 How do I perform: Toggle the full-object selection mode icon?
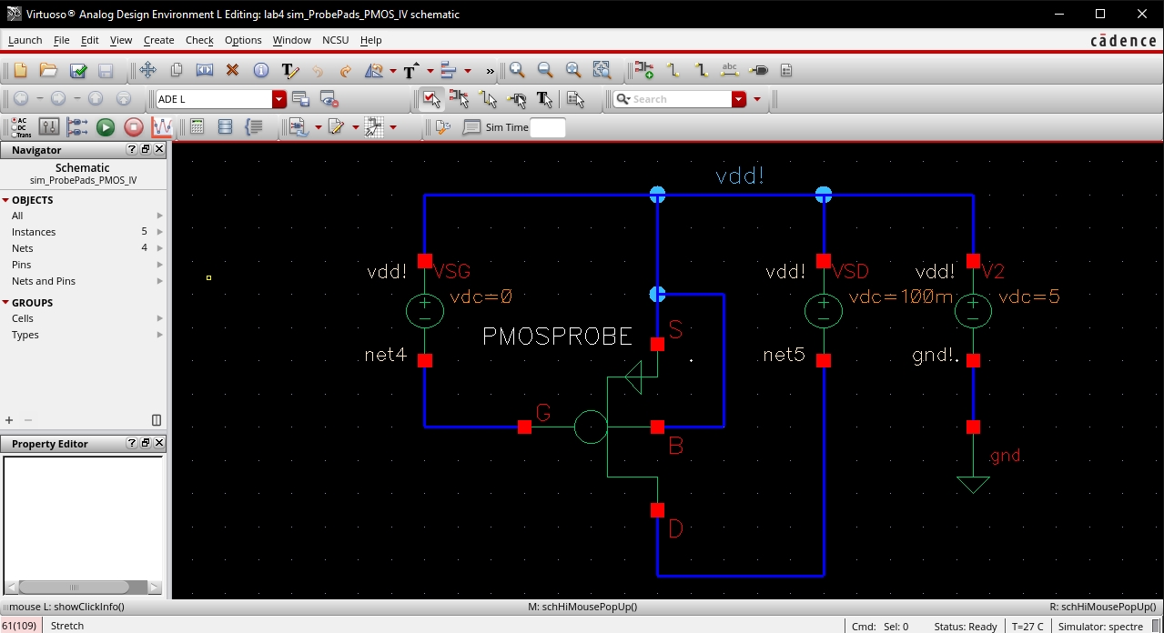coord(430,99)
